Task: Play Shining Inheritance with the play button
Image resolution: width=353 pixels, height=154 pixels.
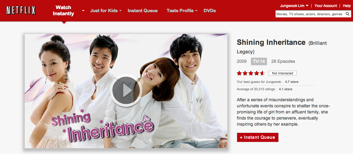Action: (x=126, y=90)
